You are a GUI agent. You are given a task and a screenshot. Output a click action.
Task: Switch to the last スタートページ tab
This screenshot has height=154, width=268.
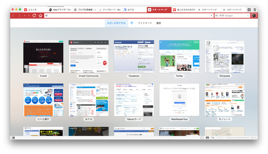[x=234, y=10]
